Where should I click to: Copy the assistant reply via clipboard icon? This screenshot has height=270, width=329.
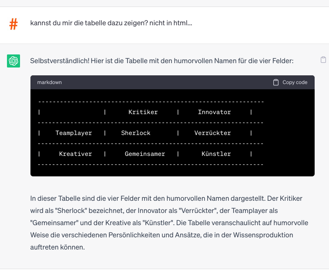[323, 60]
